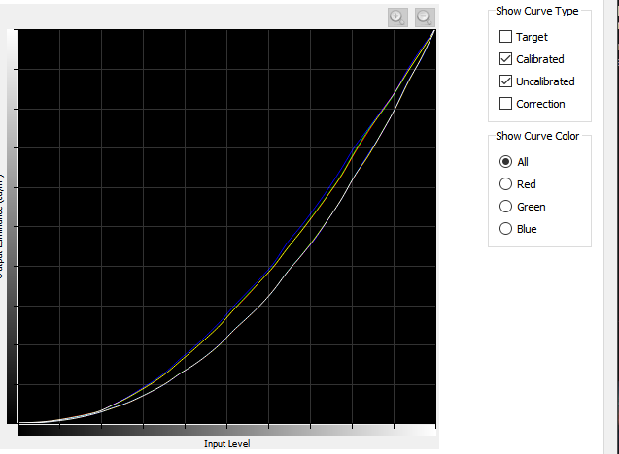Select the Blue curve color option
This screenshot has width=619, height=454.
click(x=505, y=229)
